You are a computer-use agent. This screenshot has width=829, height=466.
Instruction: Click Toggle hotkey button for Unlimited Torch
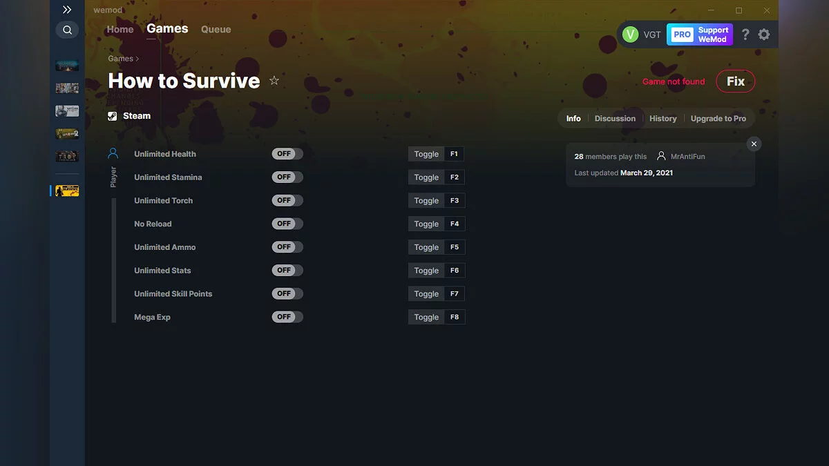(426, 201)
